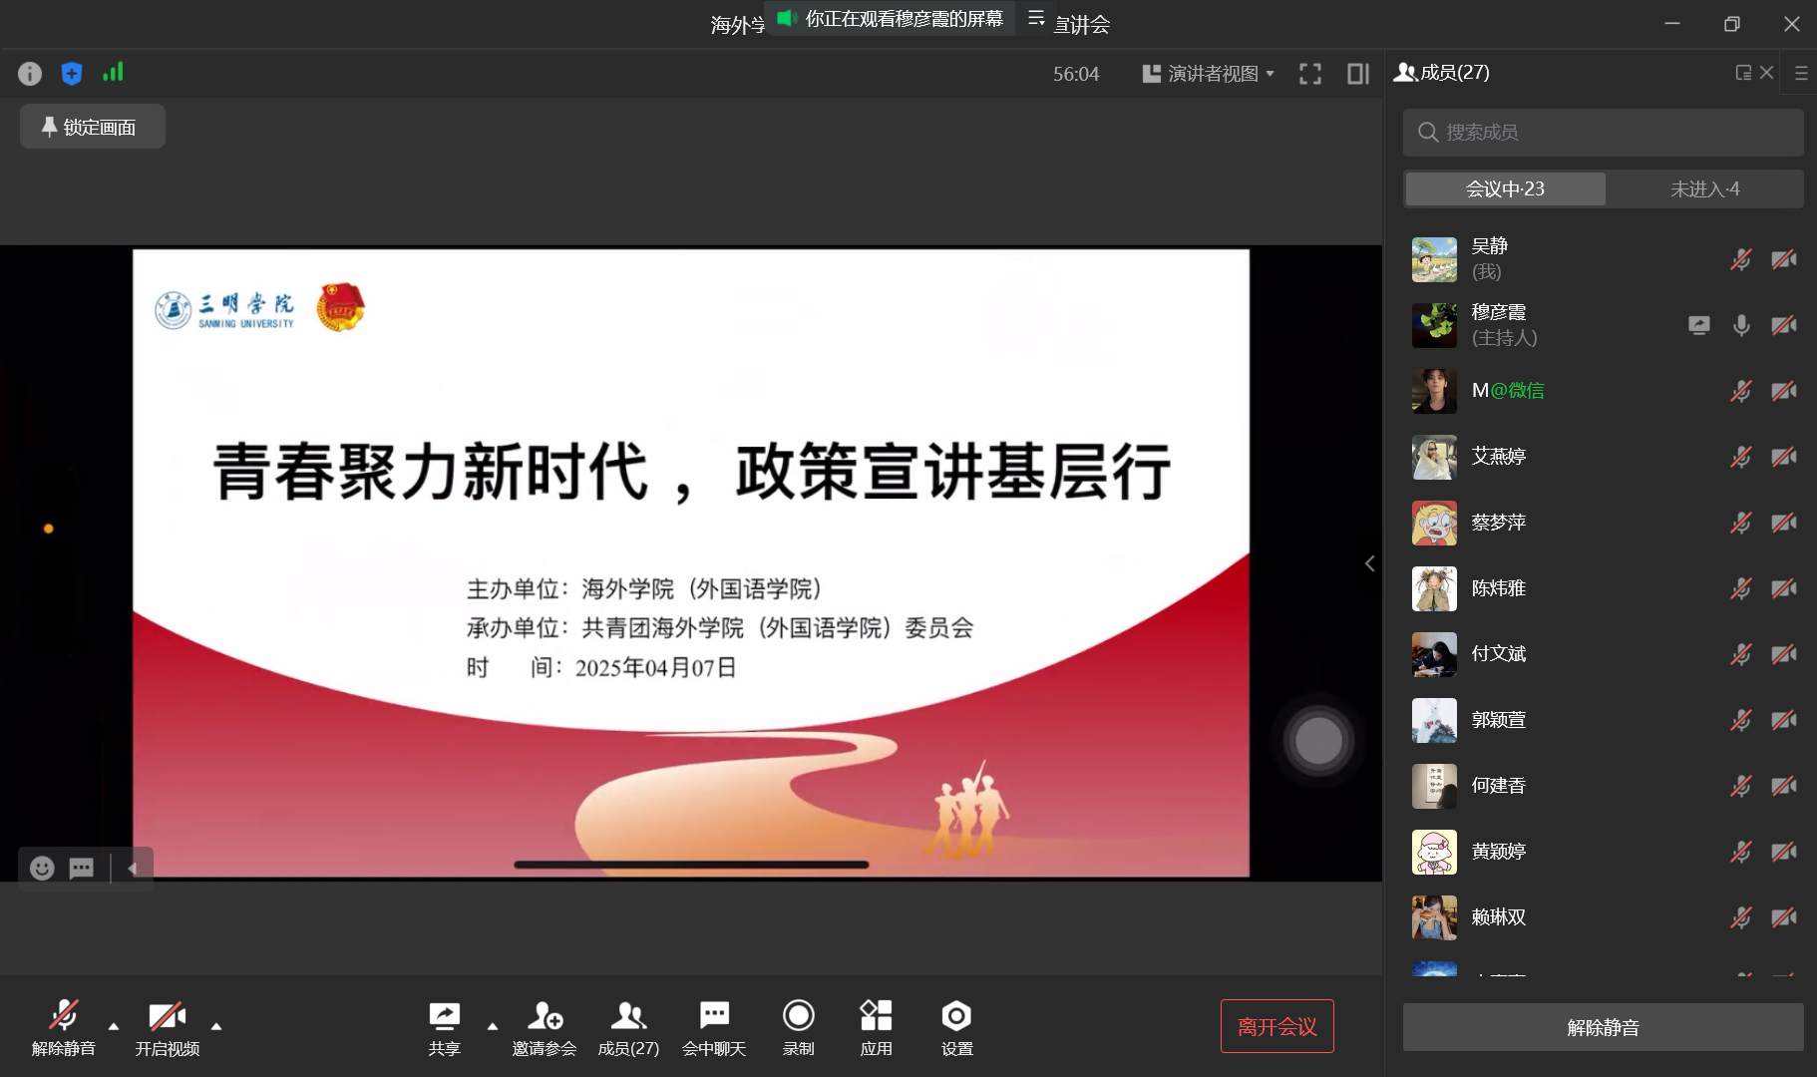This screenshot has height=1077, width=1817.
Task: Select the 会议中·23 tab
Action: click(1505, 189)
